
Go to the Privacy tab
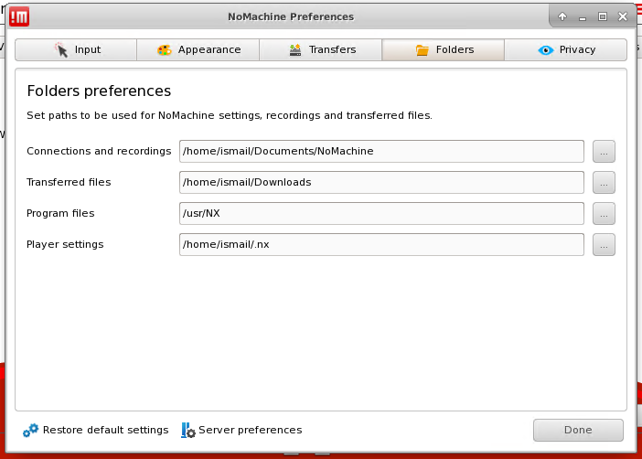tap(565, 50)
